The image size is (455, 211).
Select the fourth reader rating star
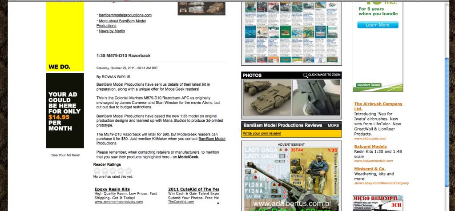click(x=121, y=171)
